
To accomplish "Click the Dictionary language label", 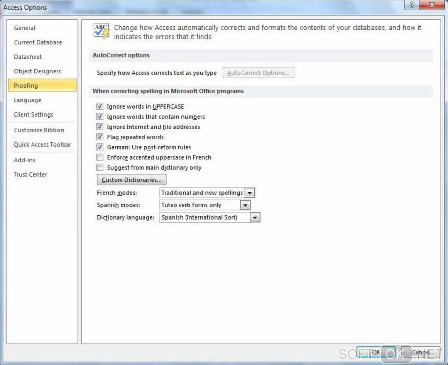I will point(126,217).
